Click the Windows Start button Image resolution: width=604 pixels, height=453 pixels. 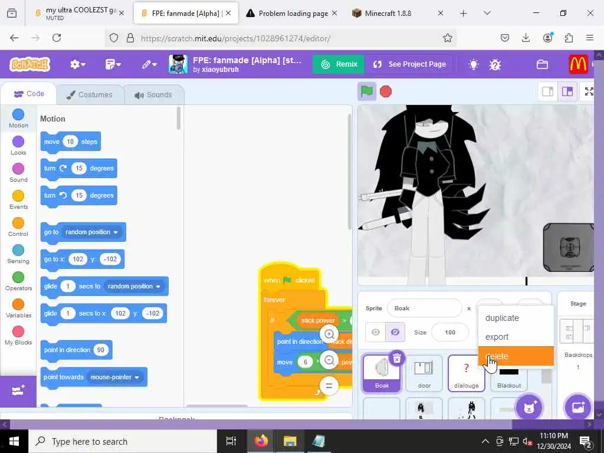click(14, 441)
